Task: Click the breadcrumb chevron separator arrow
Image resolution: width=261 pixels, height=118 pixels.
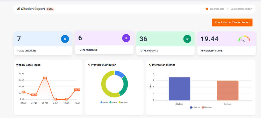Action: tap(228, 9)
